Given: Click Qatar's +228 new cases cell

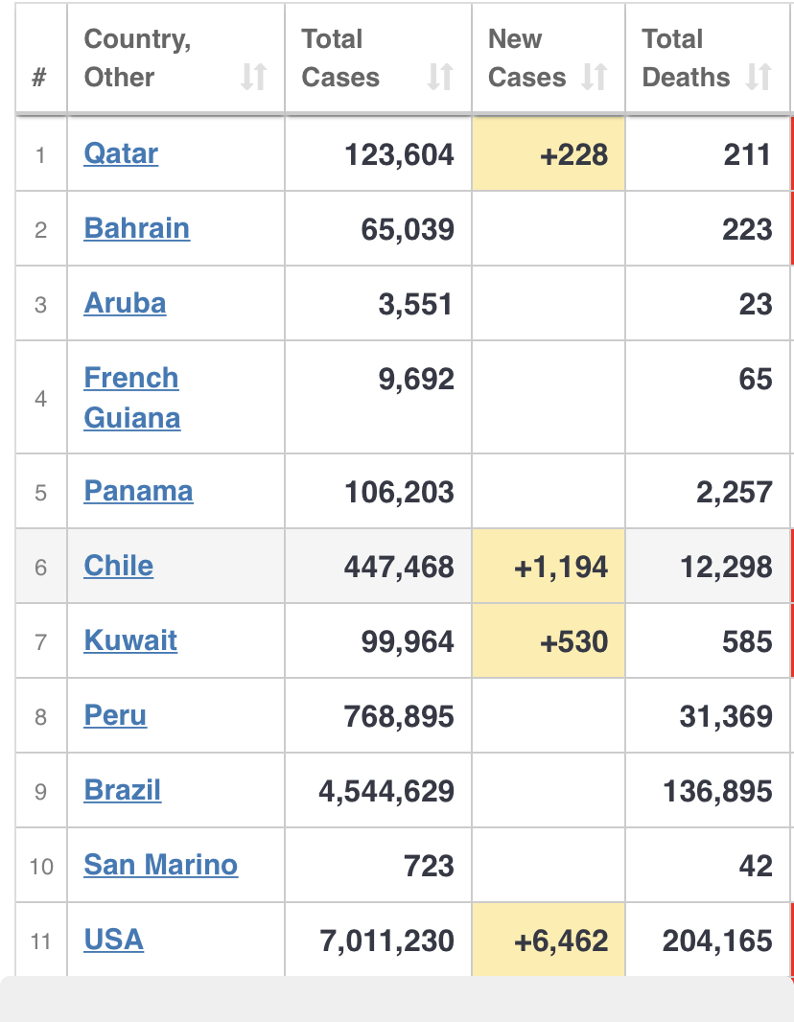Looking at the screenshot, I should point(549,154).
